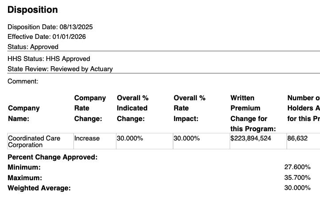320x197 pixels.
Task: Click the Percent Change Approved label
Action: 52,157
